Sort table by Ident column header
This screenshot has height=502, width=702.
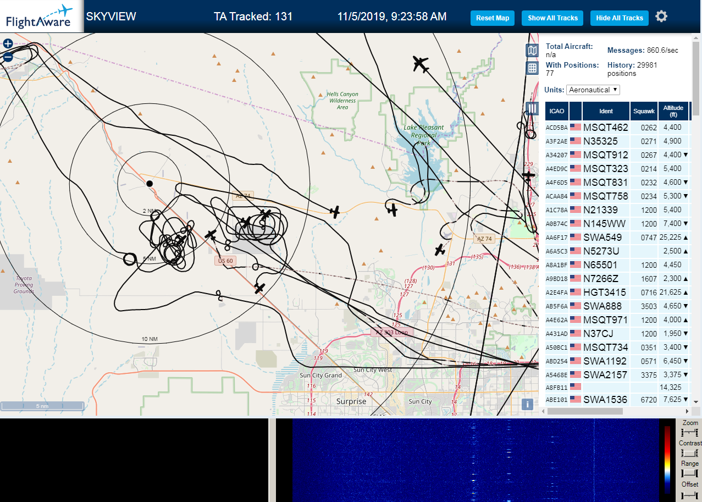click(x=606, y=111)
